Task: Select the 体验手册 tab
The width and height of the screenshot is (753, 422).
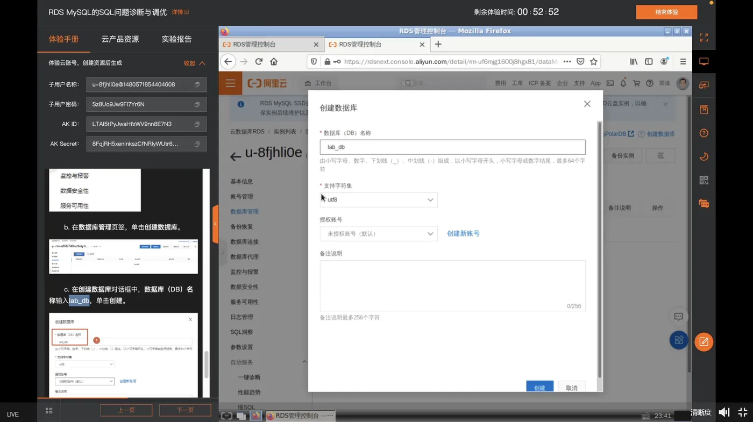Action: [x=63, y=39]
